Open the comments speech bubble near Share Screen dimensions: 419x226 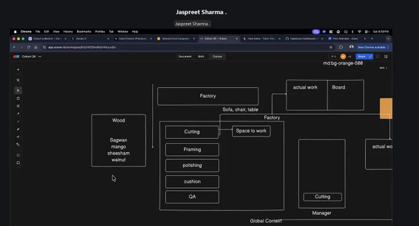pyautogui.click(x=378, y=56)
